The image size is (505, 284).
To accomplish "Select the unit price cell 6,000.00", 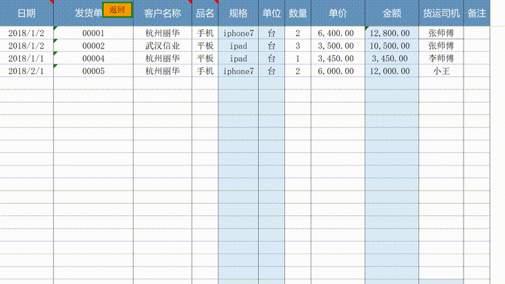I will pos(336,71).
